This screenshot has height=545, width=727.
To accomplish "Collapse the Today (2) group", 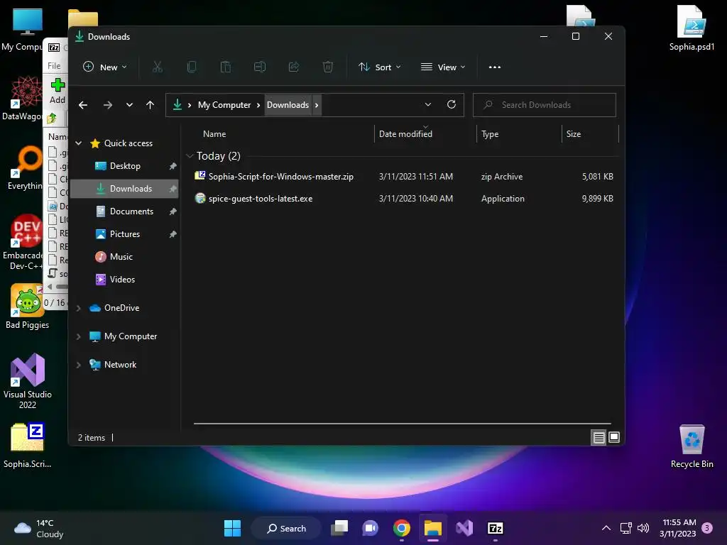I will pos(189,156).
